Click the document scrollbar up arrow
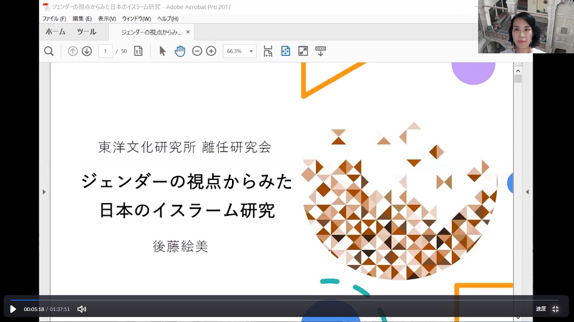The width and height of the screenshot is (574, 322). 518,70
